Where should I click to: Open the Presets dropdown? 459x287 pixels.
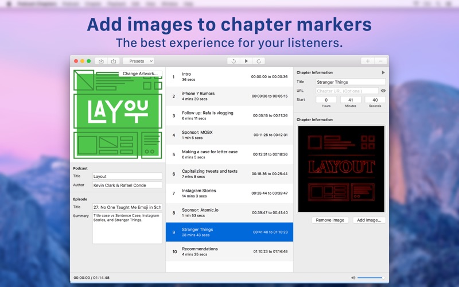coord(138,61)
